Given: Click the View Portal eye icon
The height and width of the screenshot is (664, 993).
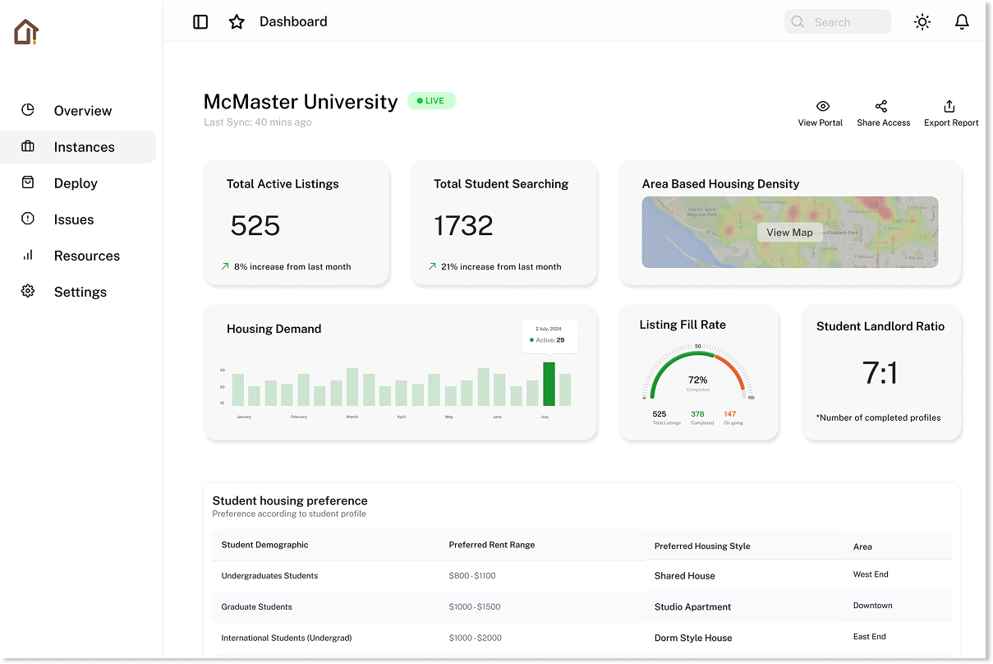Looking at the screenshot, I should 822,106.
